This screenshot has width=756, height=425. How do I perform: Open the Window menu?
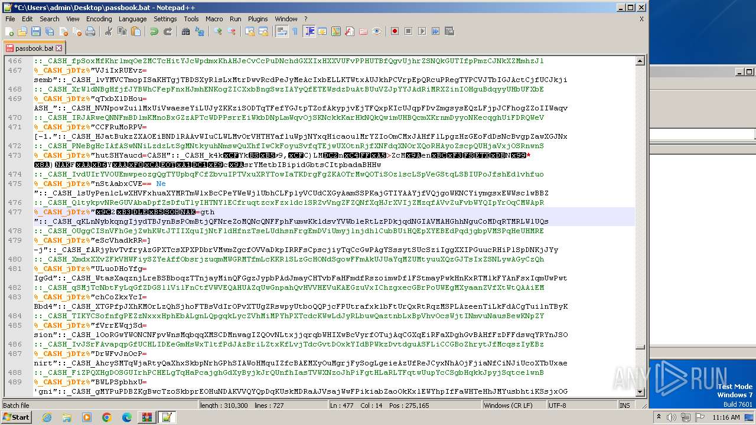pyautogui.click(x=286, y=19)
